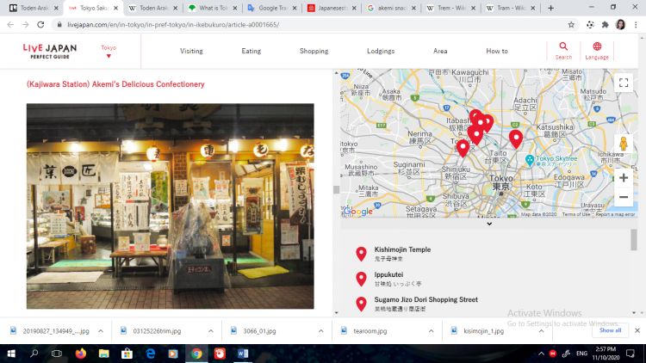Select the Street View pegman on map
Screen dimensions: 646x363
(x=624, y=144)
